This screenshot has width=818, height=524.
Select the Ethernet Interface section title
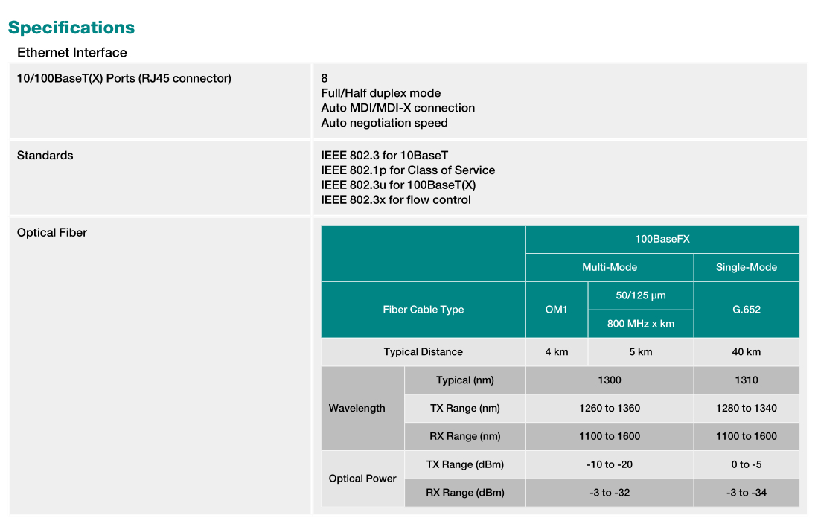[x=72, y=52]
